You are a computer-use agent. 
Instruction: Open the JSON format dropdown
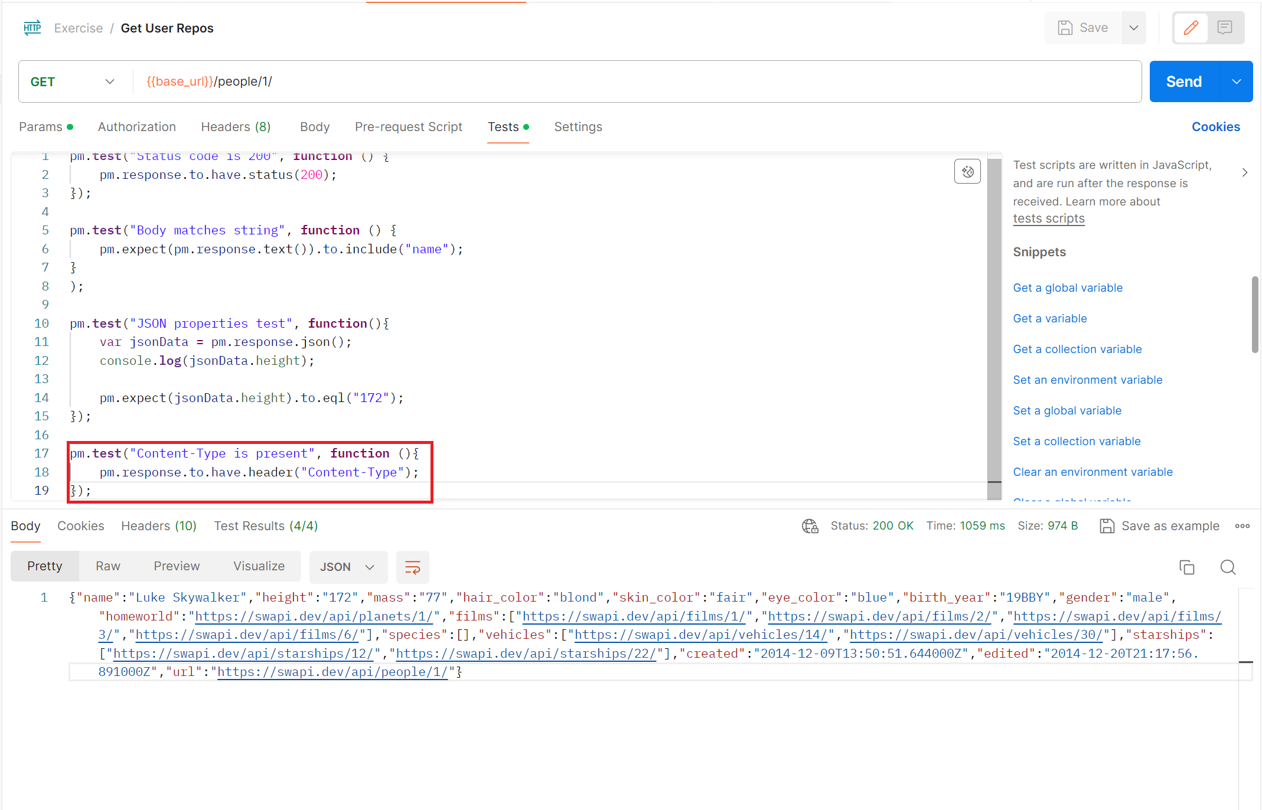tap(348, 567)
